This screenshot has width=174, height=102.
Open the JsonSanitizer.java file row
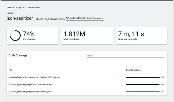pos(87,85)
